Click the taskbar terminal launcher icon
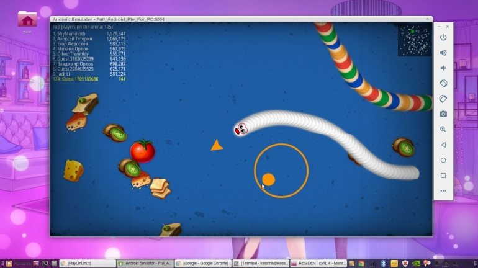478x268 pixels. (x=45, y=264)
